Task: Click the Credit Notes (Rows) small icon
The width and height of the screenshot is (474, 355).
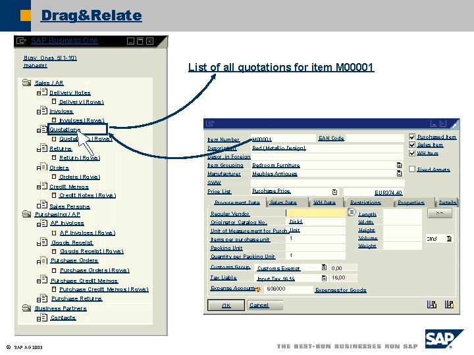Action: pos(54,195)
